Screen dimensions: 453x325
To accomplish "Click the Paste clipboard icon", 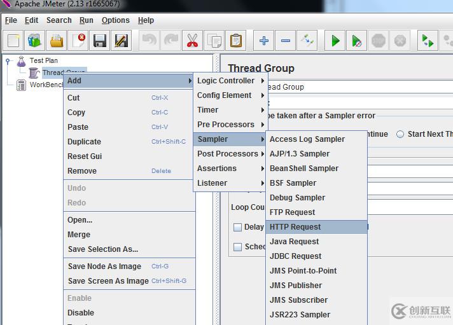I will [x=236, y=41].
